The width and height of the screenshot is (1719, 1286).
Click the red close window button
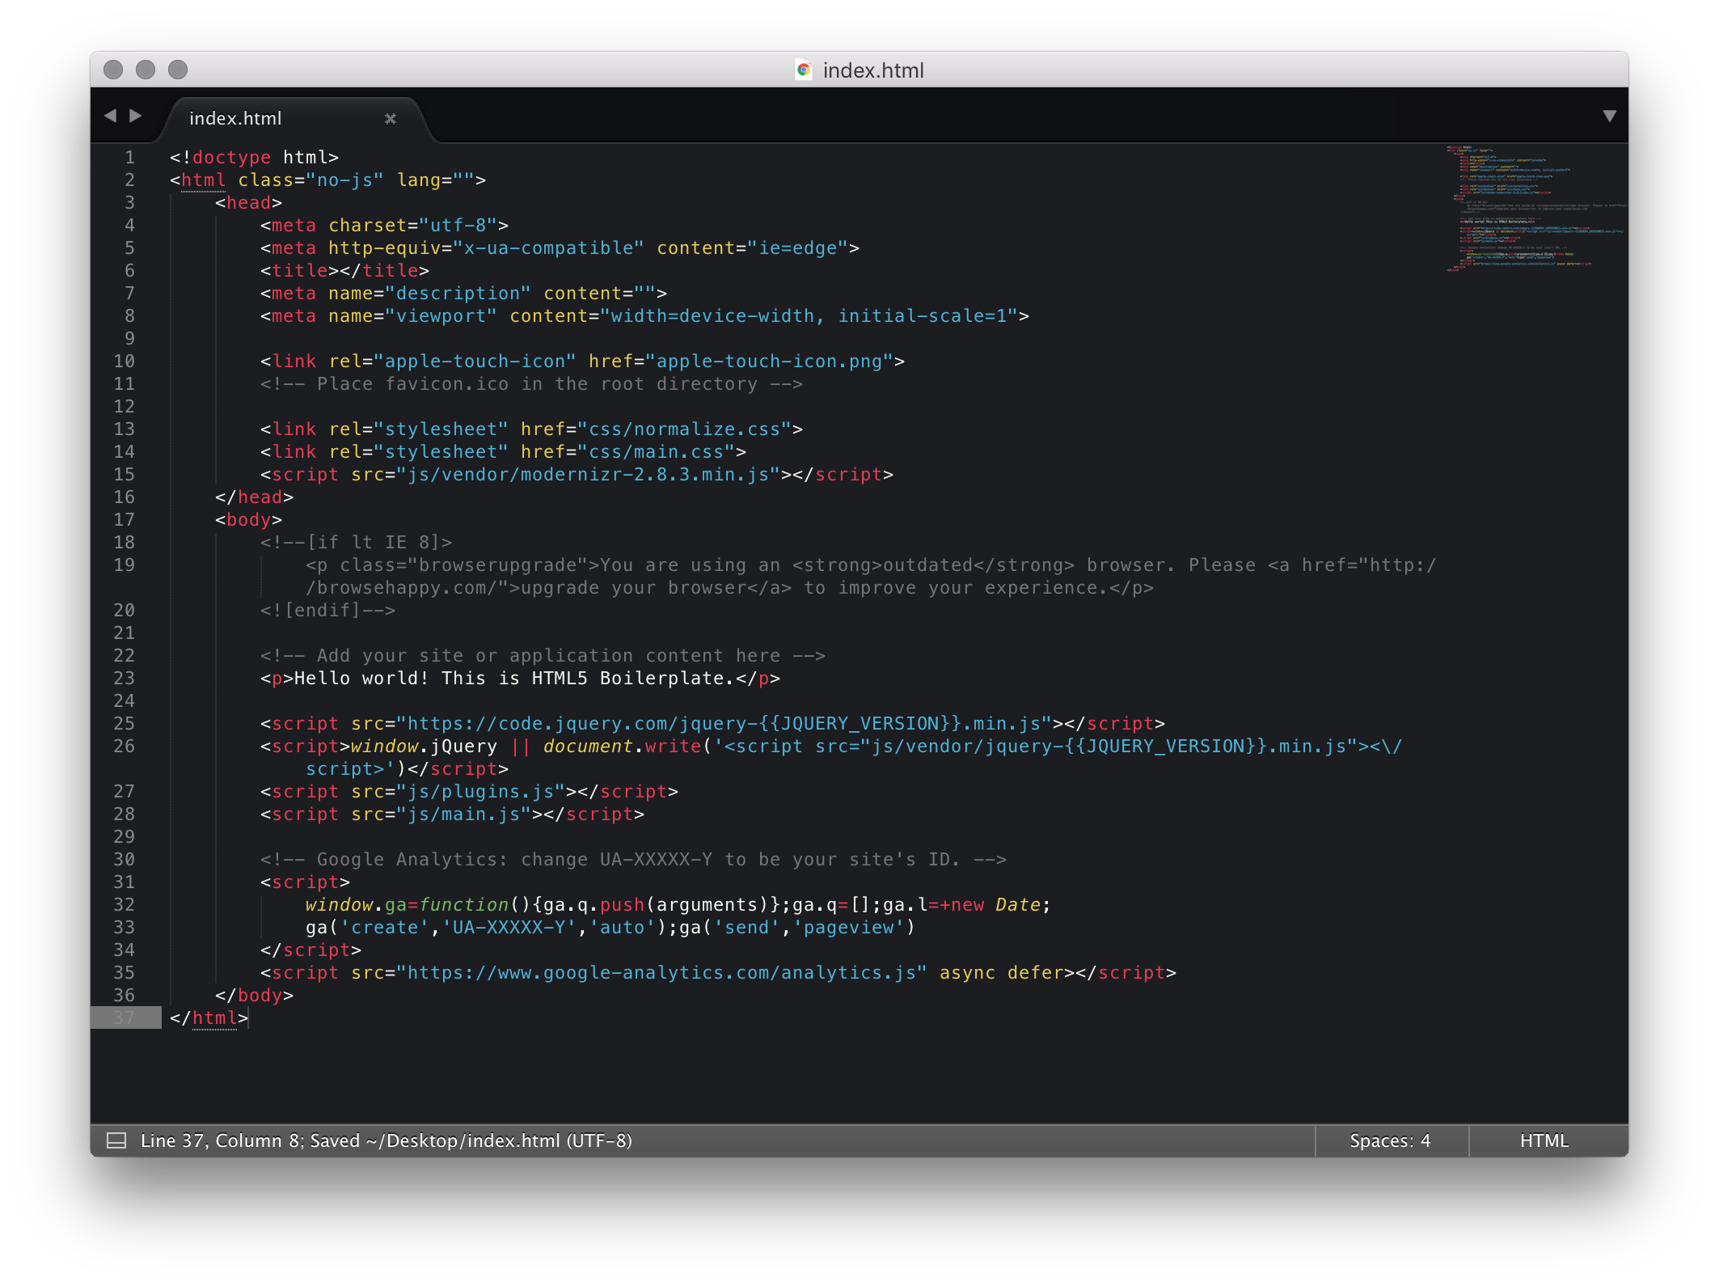coord(113,70)
